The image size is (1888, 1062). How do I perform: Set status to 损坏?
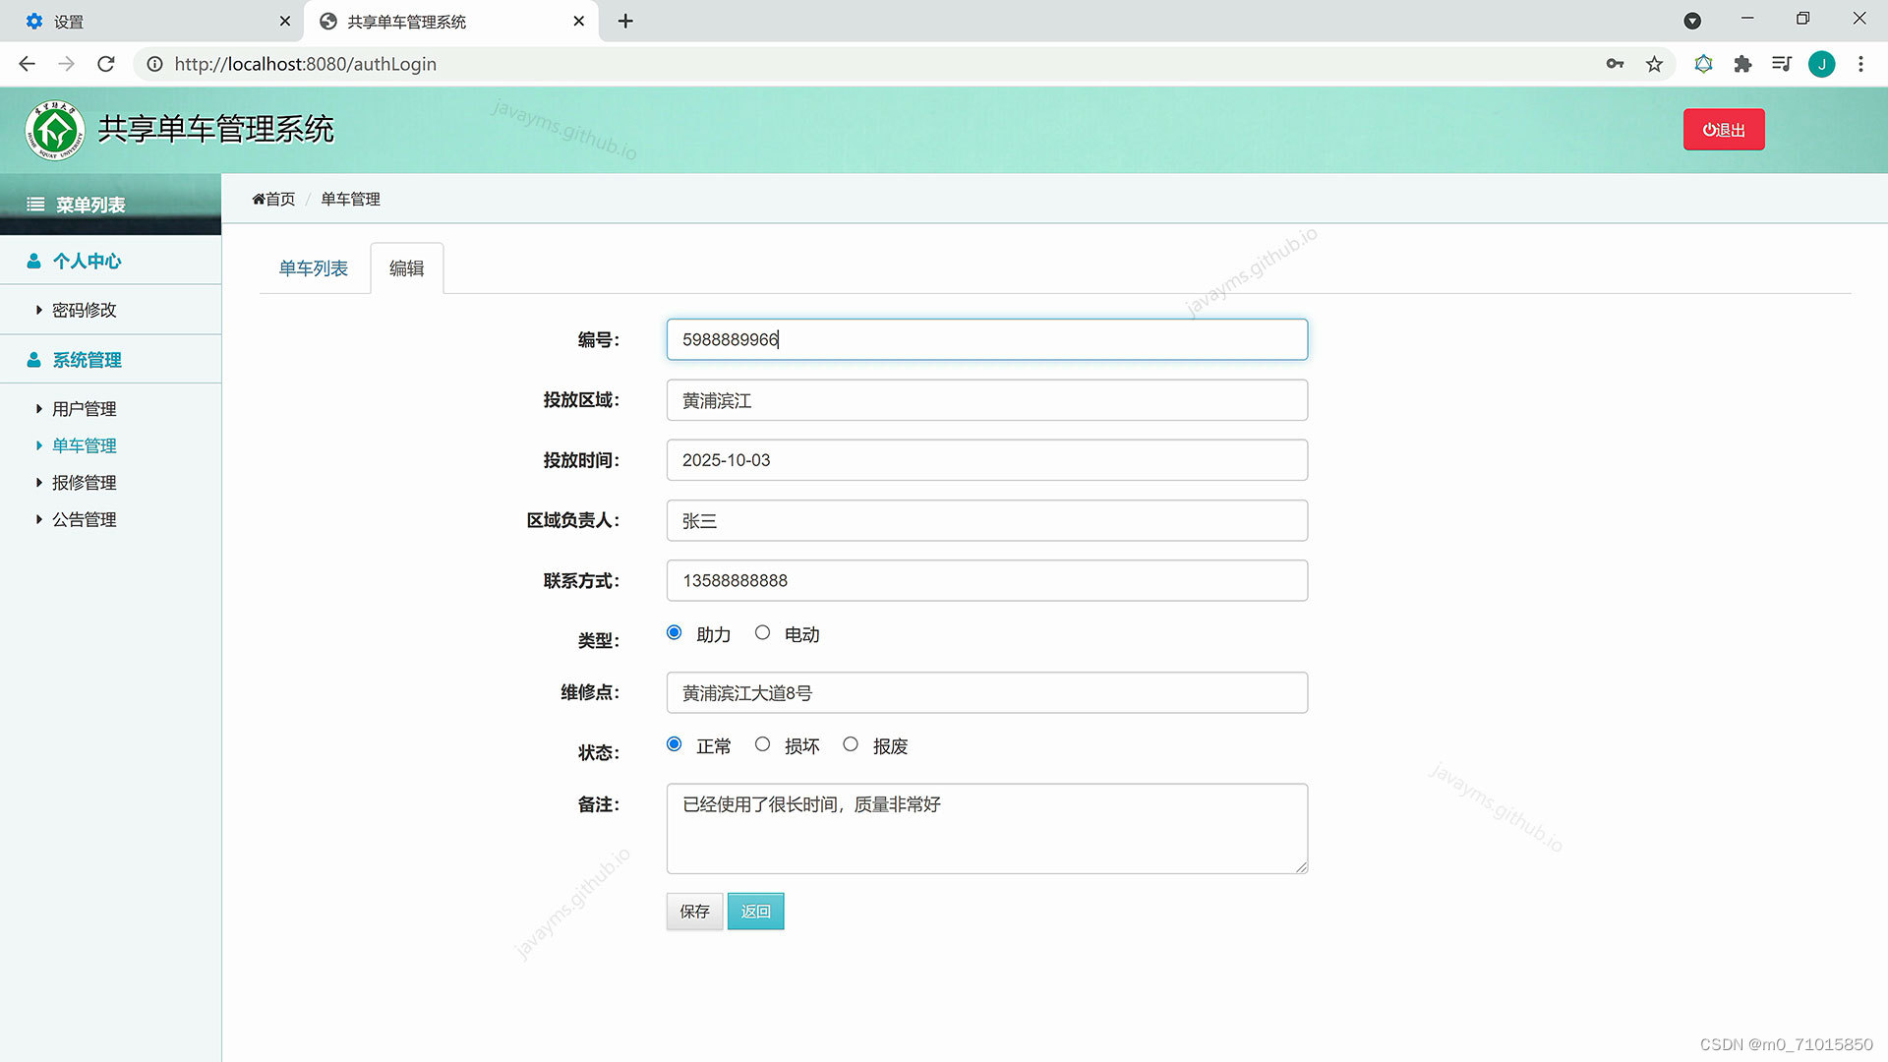(762, 744)
